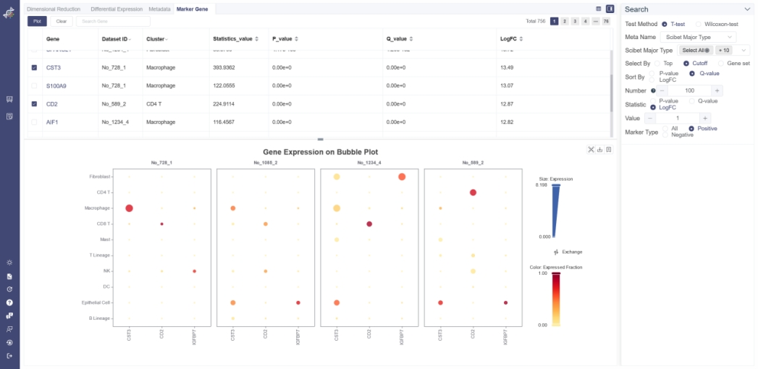Open the Meta Name dropdown

coord(698,37)
